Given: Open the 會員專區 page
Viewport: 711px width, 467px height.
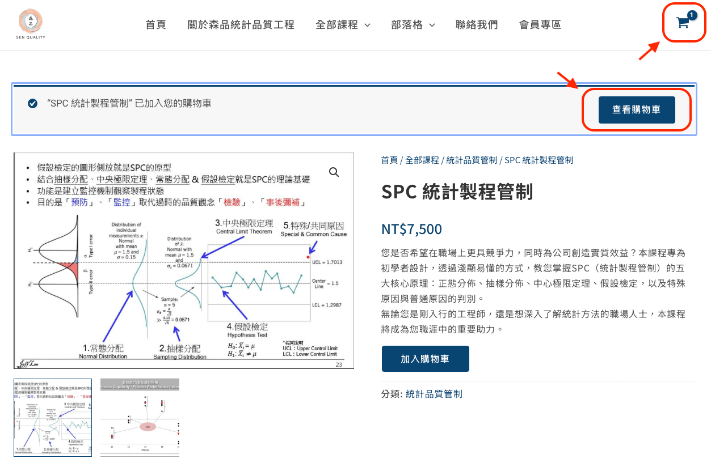Looking at the screenshot, I should click(x=540, y=24).
